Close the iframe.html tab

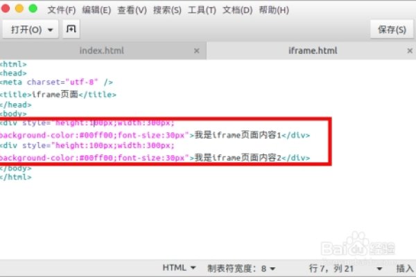410,51
